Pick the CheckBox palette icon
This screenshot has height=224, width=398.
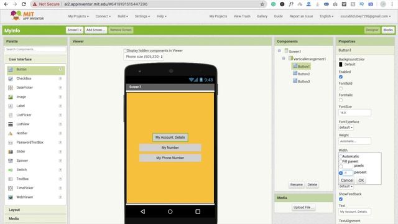[x=11, y=79]
